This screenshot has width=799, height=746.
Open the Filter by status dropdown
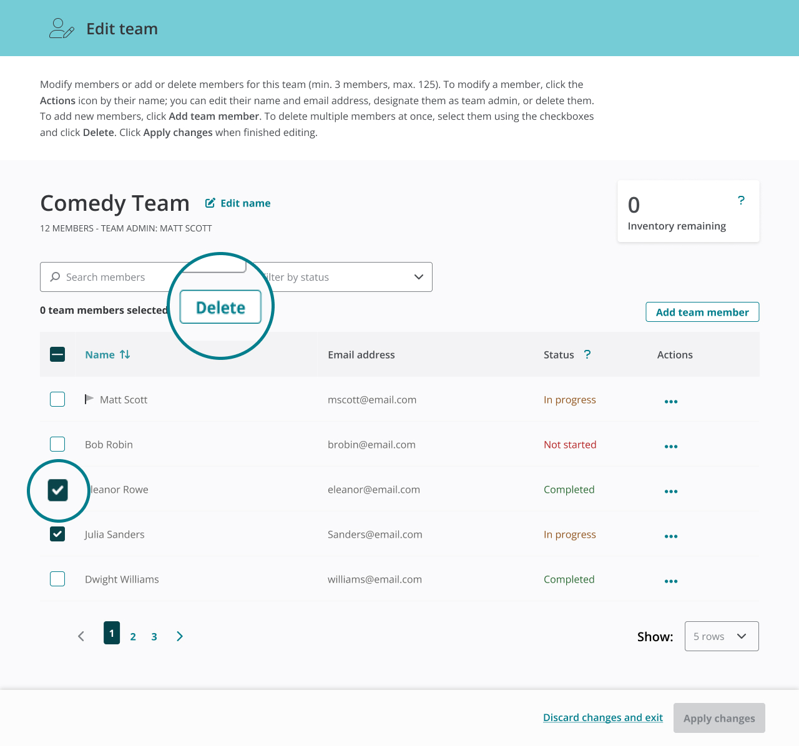[339, 277]
